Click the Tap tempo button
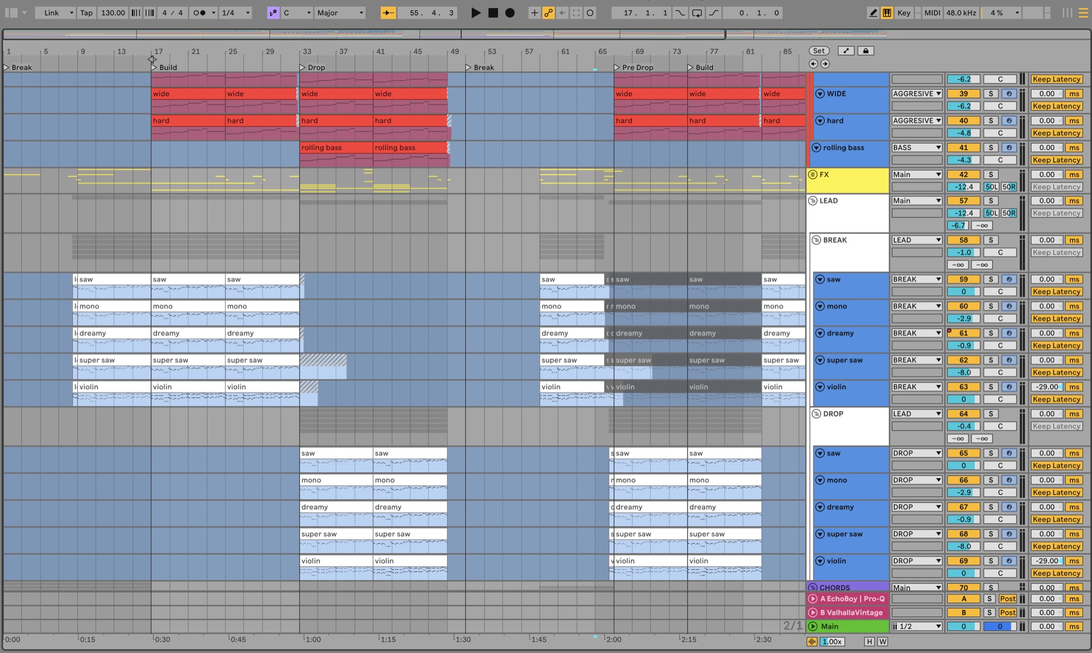This screenshot has width=1092, height=653. 86,13
